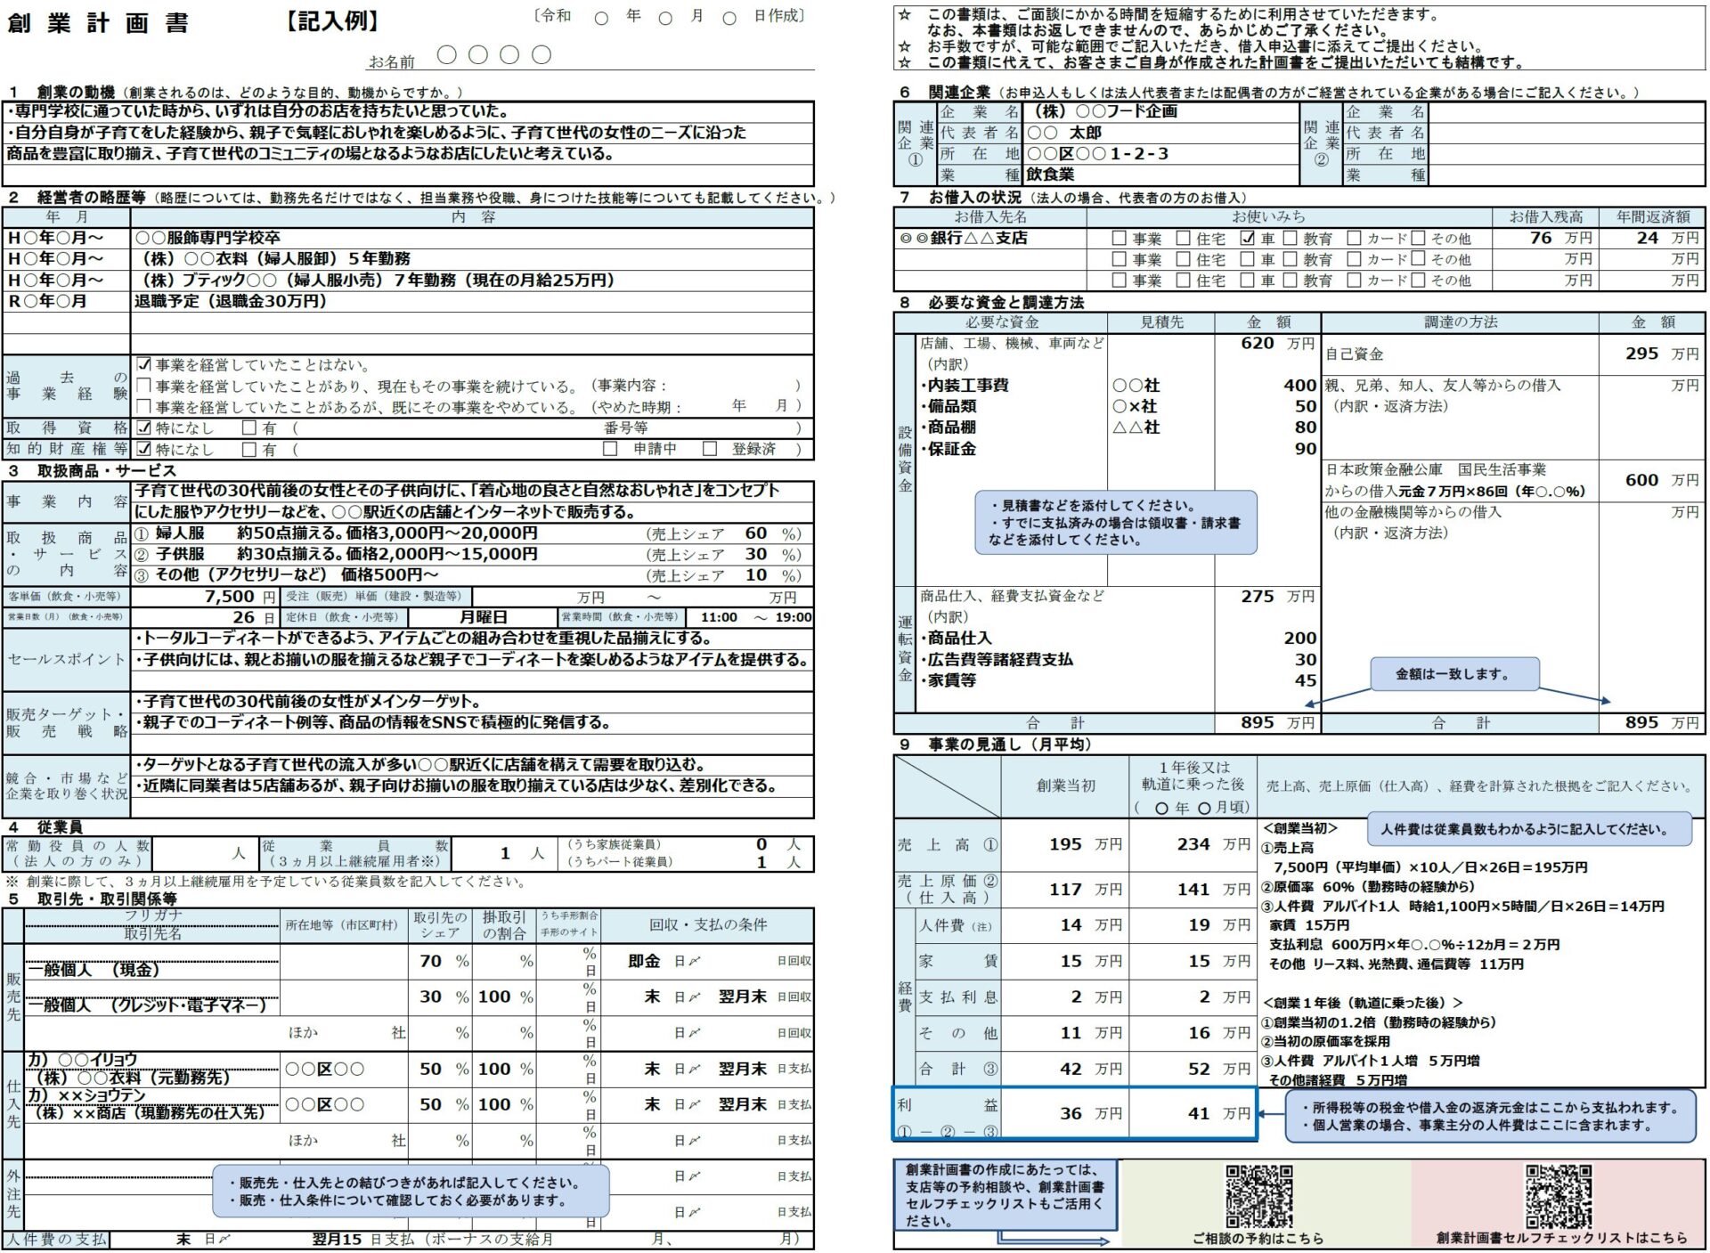The image size is (1710, 1253).
Task: Click the 利益 創業当初 value '36'
Action: coord(1071,1114)
